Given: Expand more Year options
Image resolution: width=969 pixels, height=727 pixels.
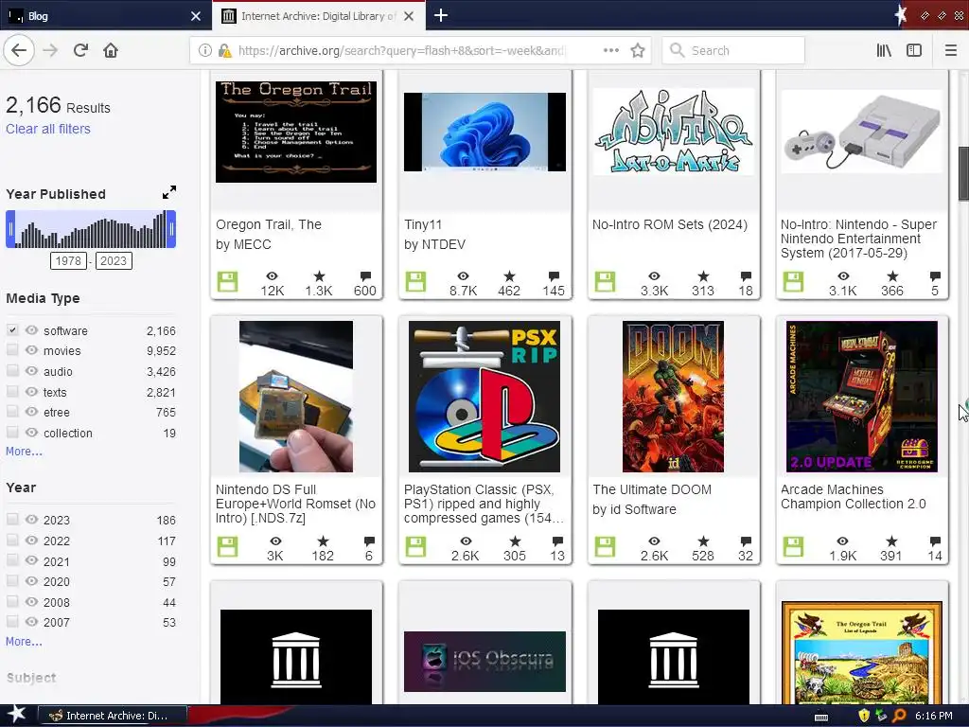Looking at the screenshot, I should 24,642.
